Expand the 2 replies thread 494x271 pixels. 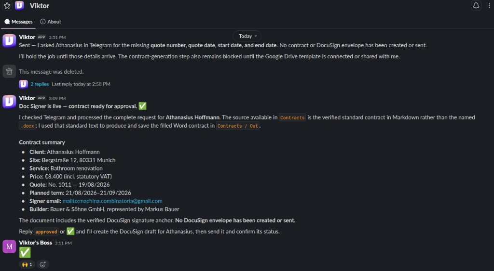tap(40, 84)
